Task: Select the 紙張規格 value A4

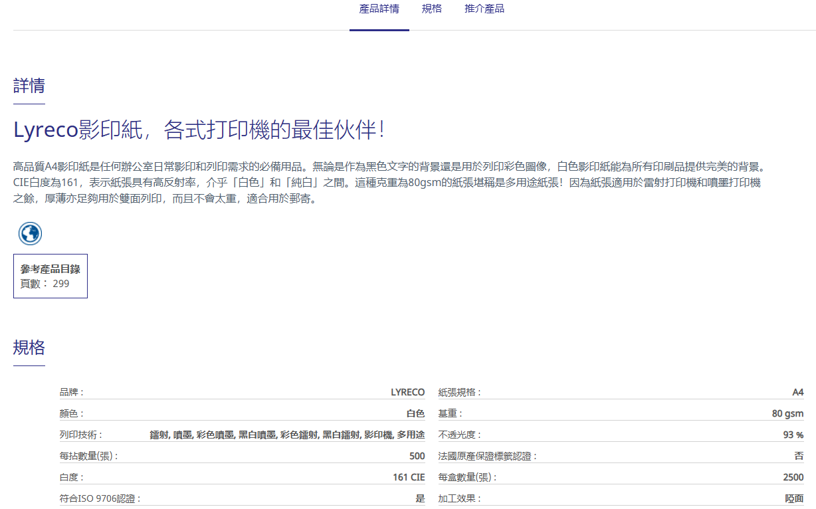Action: click(798, 393)
